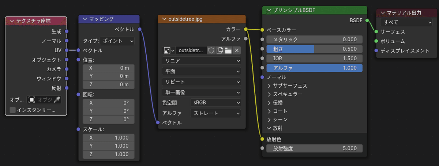Click the サーフェス input socket

[376, 32]
